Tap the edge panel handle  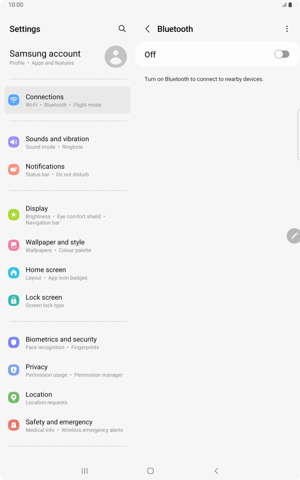point(299,135)
